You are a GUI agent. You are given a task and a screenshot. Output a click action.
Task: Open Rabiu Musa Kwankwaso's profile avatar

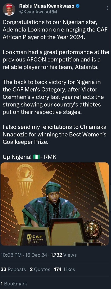9,9
